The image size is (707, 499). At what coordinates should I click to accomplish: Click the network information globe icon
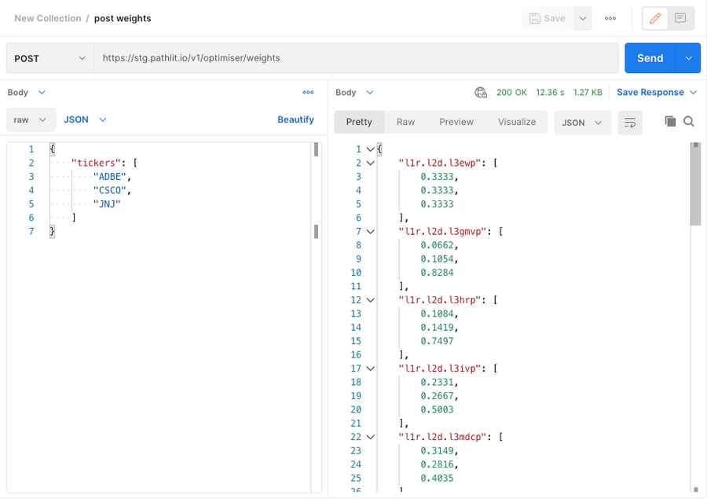(x=481, y=92)
